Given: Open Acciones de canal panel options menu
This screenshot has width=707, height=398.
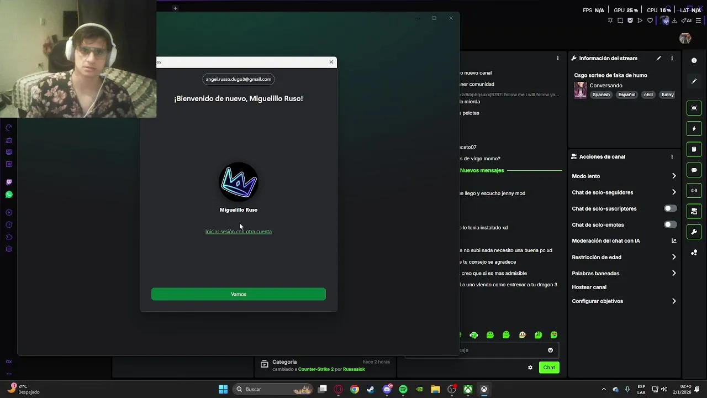Looking at the screenshot, I should [672, 157].
